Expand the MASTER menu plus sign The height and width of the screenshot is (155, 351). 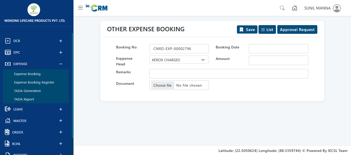click(61, 121)
